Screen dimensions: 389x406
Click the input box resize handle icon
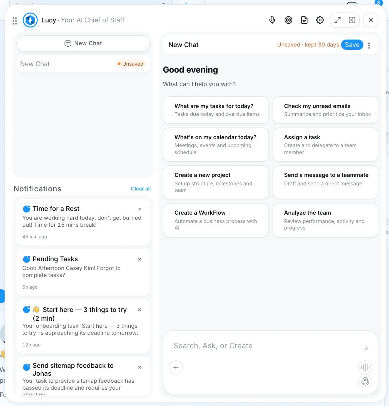[366, 349]
